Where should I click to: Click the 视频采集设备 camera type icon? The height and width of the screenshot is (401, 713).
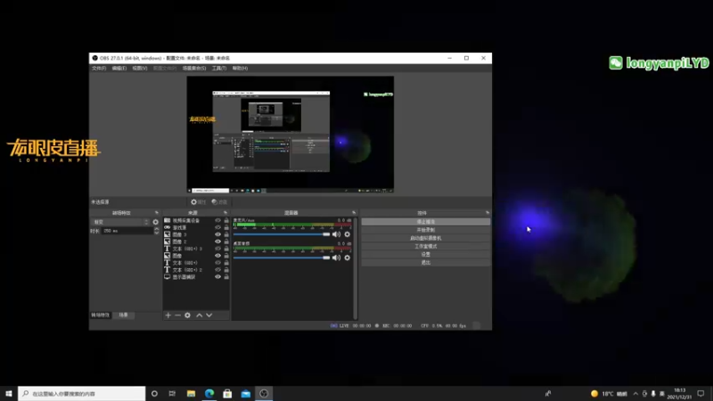click(x=167, y=220)
